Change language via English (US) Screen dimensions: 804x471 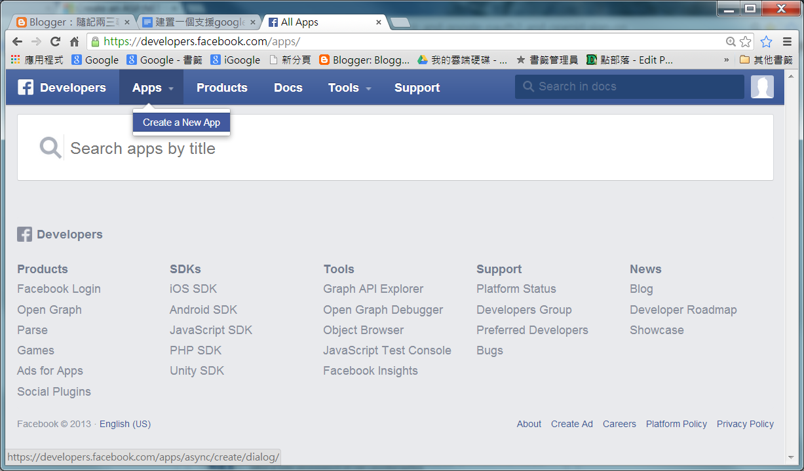tap(125, 424)
